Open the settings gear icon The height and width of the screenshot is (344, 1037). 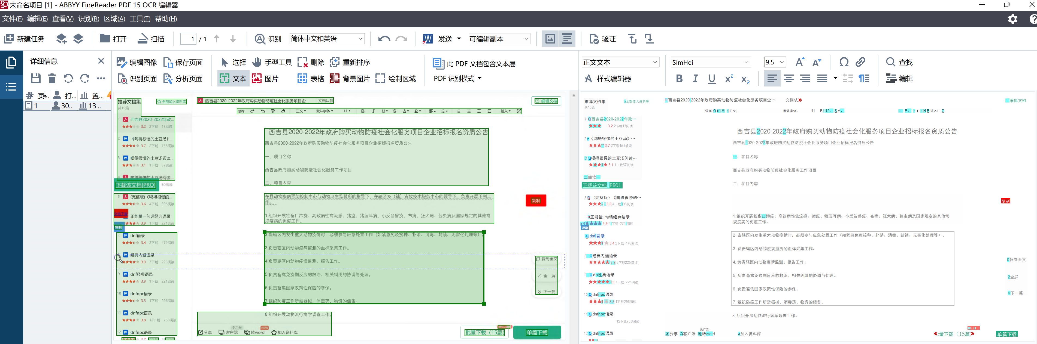[x=1012, y=19]
